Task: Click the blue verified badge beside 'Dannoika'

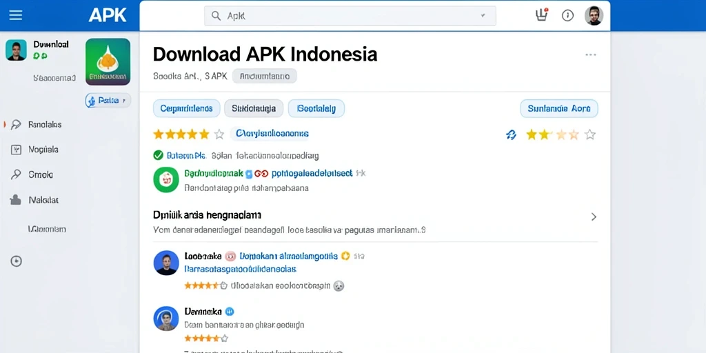Action: [230, 311]
